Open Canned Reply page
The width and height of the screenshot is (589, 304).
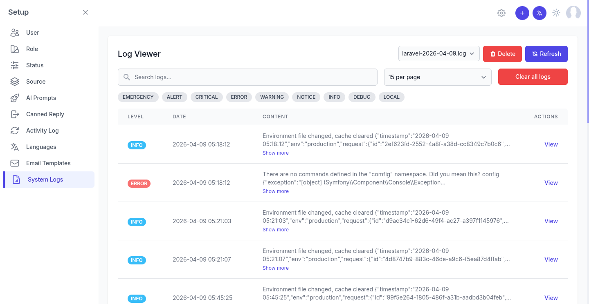pyautogui.click(x=49, y=114)
